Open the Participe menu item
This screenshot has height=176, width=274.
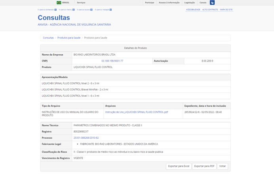[150, 3]
